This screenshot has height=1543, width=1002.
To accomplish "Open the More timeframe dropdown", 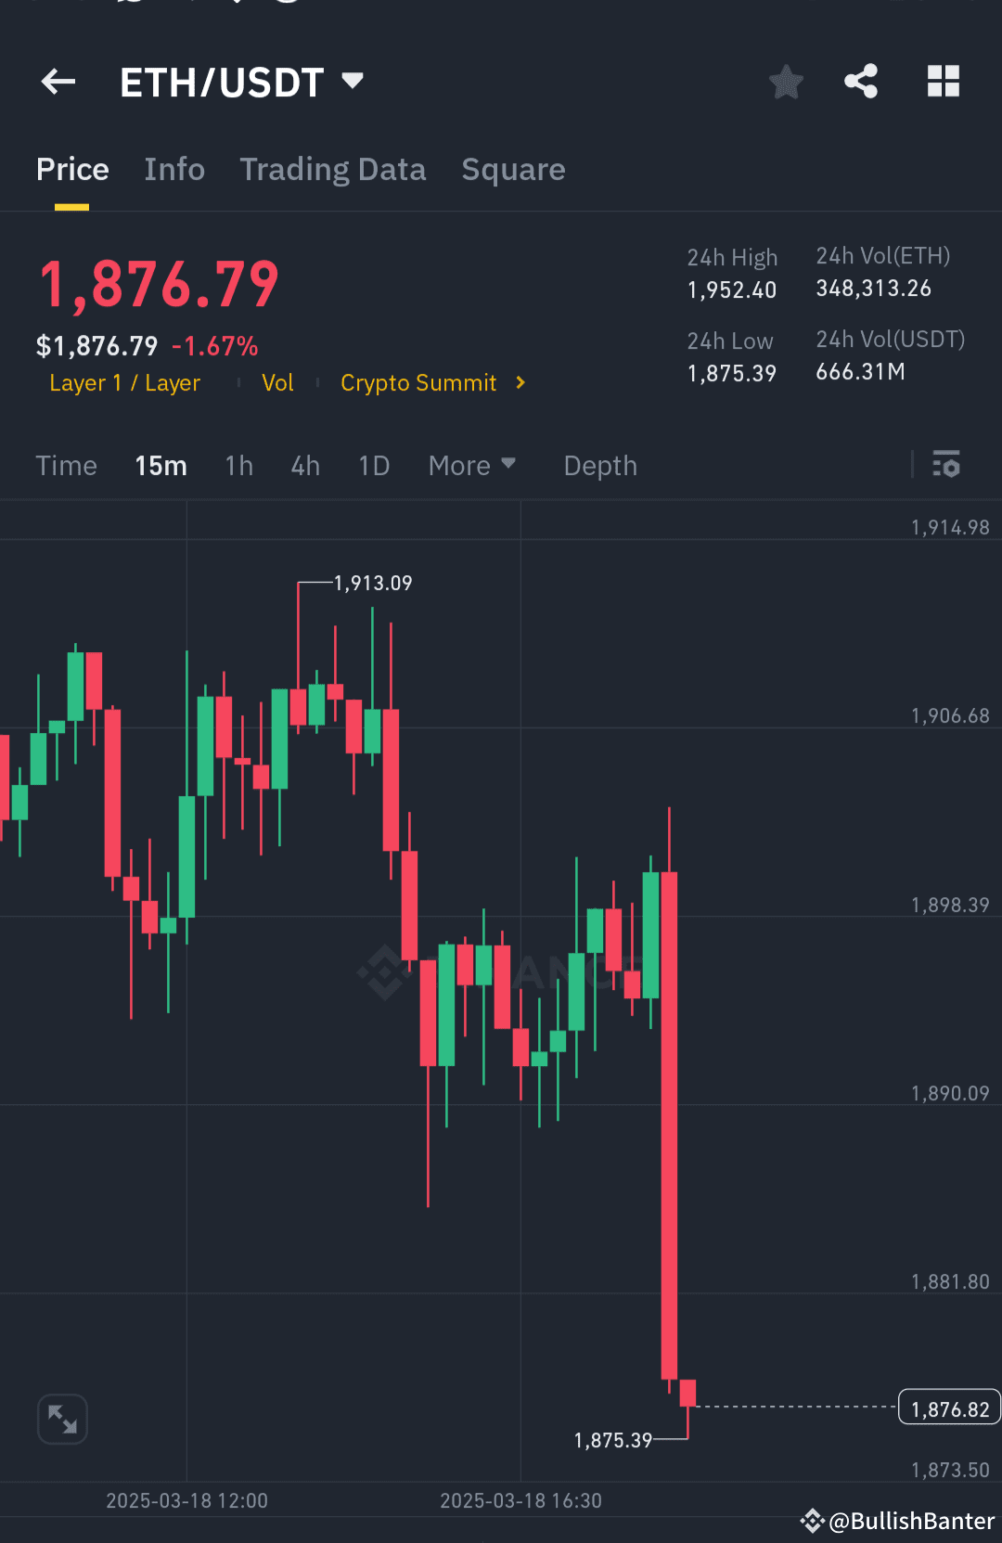I will click(x=471, y=466).
